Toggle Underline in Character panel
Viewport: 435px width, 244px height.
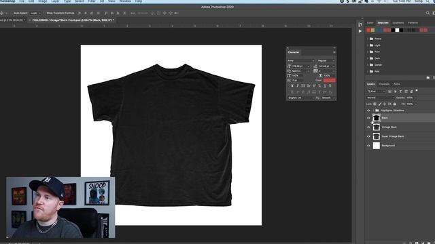coord(325,86)
